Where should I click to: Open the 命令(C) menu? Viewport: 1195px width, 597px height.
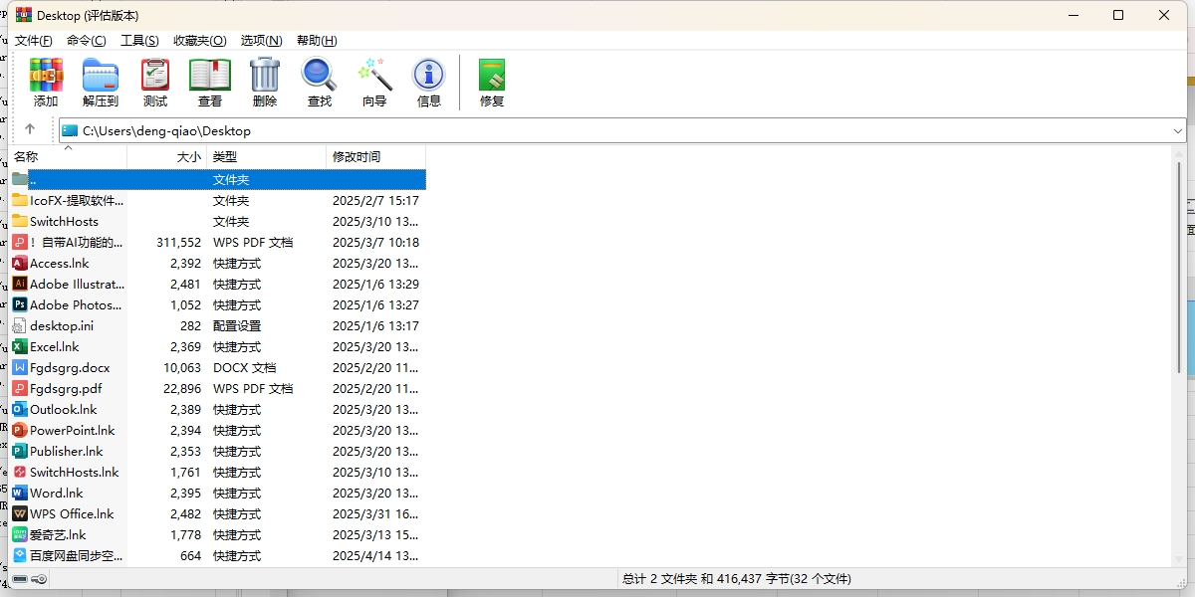pyautogui.click(x=86, y=40)
